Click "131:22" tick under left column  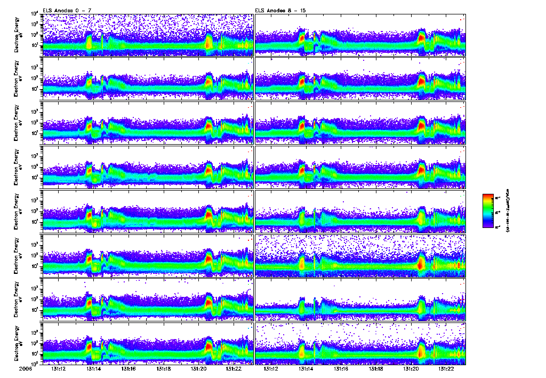(x=234, y=368)
